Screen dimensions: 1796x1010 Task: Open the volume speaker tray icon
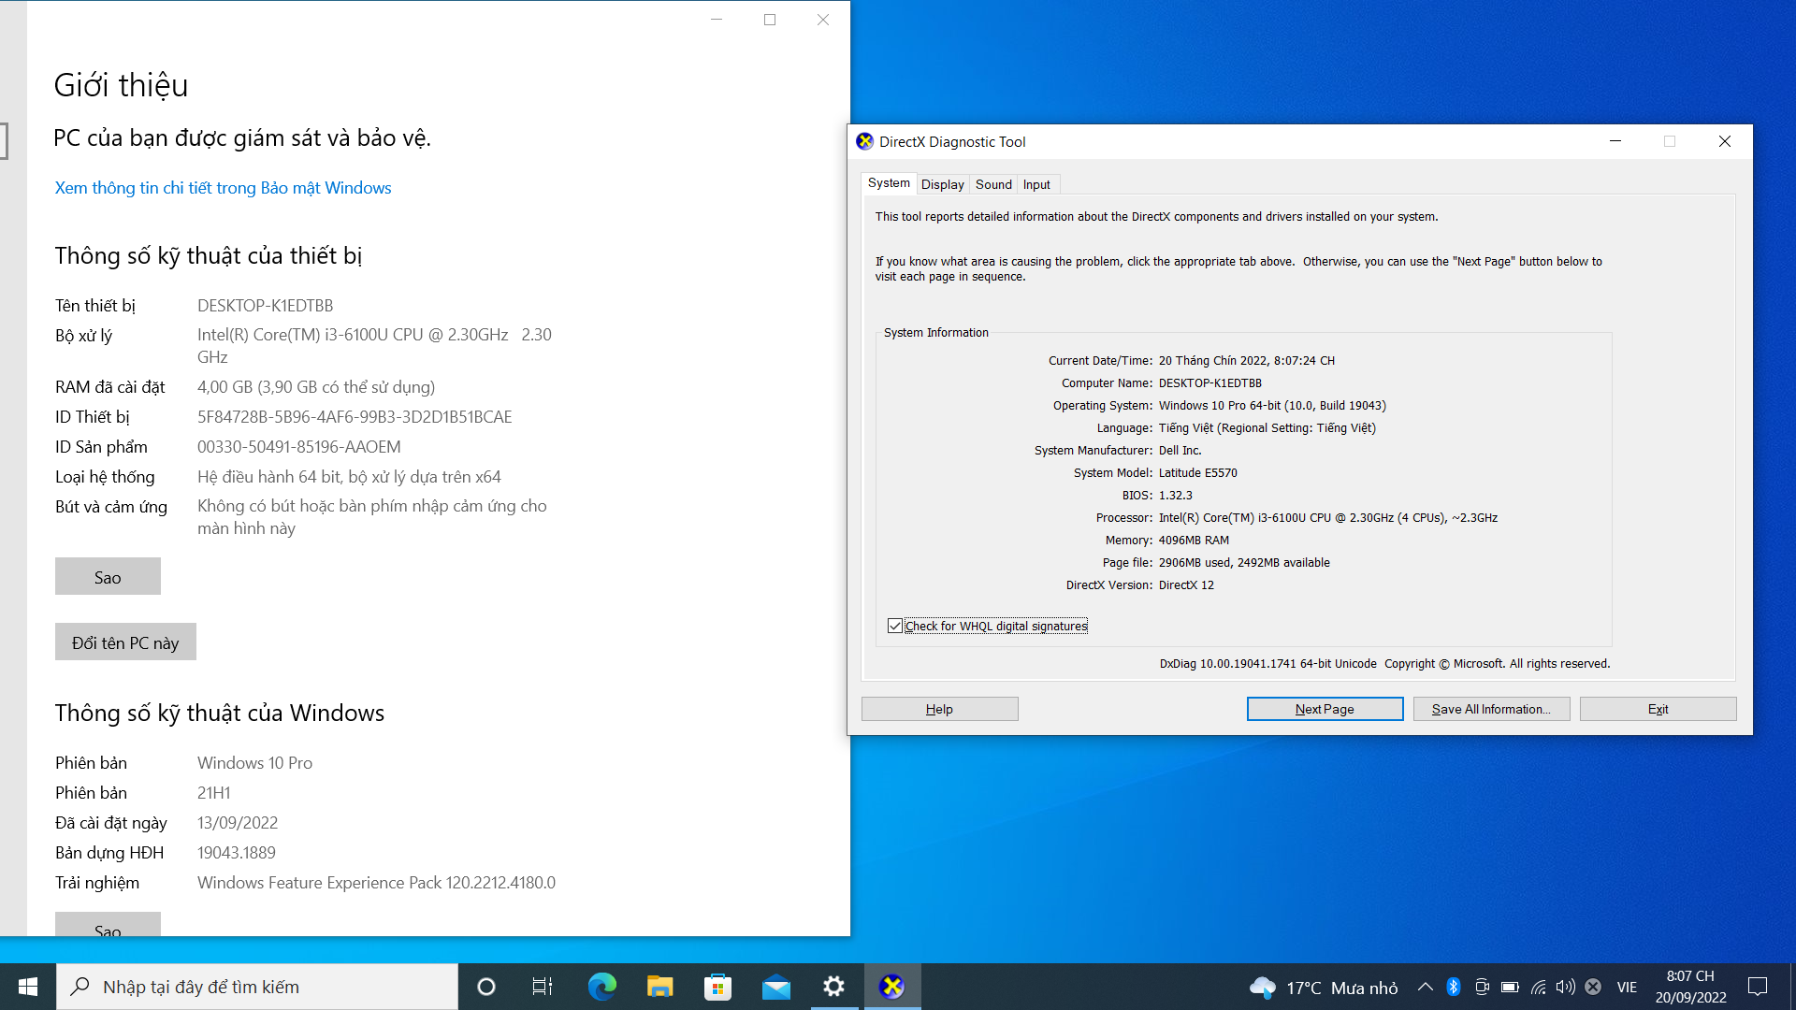[1566, 987]
